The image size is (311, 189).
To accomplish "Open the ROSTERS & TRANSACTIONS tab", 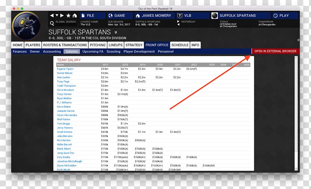I will pos(65,45).
